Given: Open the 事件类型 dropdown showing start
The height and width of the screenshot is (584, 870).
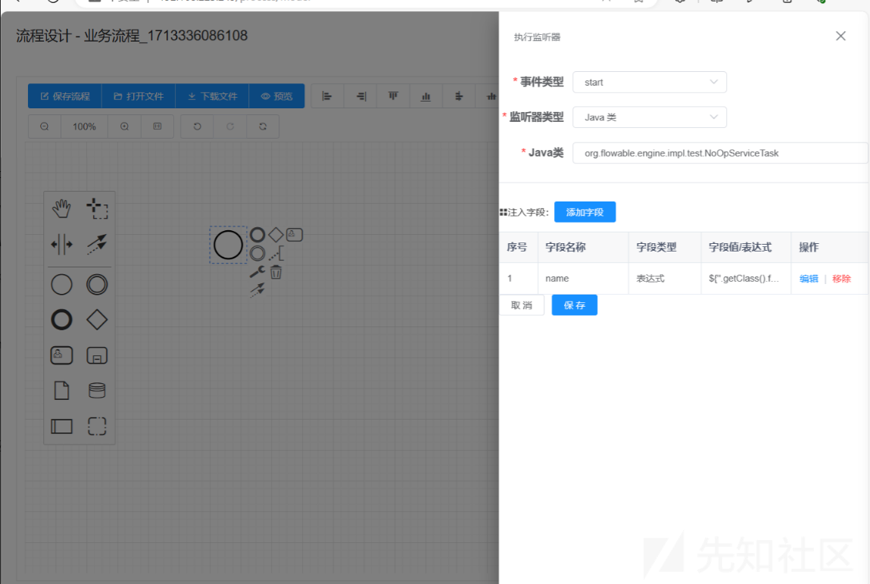Looking at the screenshot, I should (x=650, y=82).
